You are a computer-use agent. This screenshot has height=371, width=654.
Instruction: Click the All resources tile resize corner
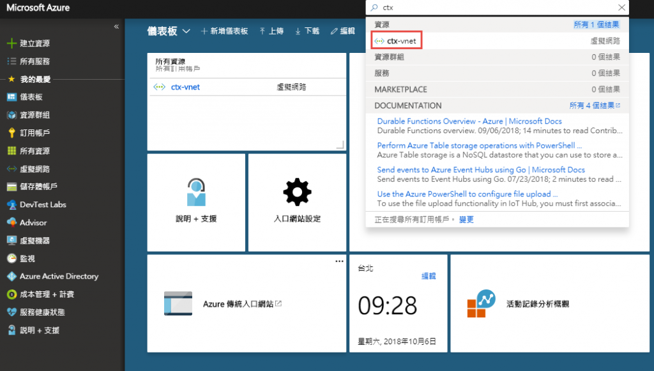(340, 145)
